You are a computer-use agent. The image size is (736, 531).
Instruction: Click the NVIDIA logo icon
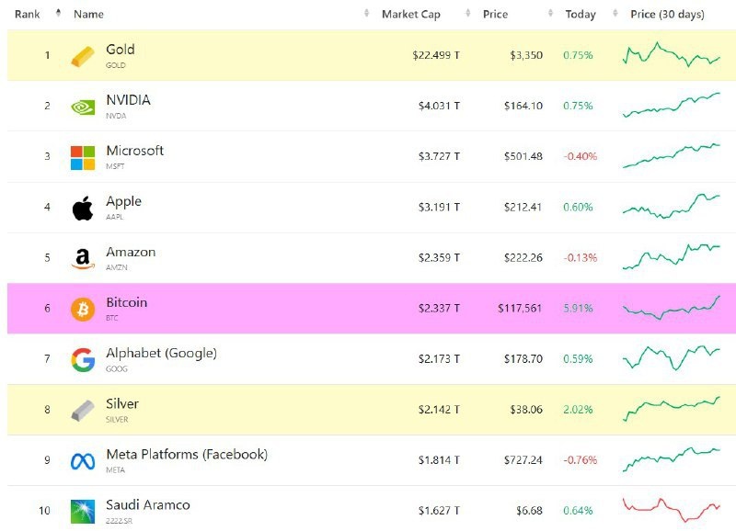(83, 107)
